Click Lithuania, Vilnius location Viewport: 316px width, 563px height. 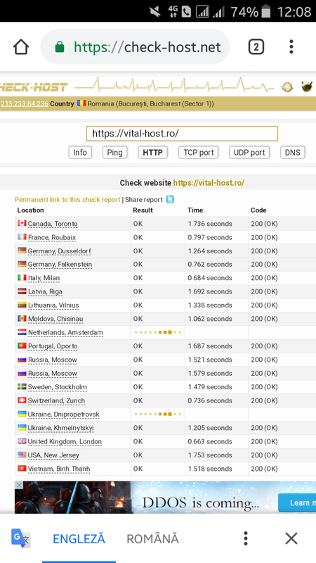click(x=53, y=305)
